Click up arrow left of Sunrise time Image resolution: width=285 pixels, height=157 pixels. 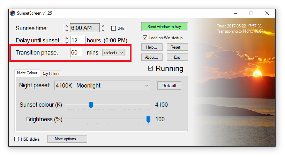(67, 26)
